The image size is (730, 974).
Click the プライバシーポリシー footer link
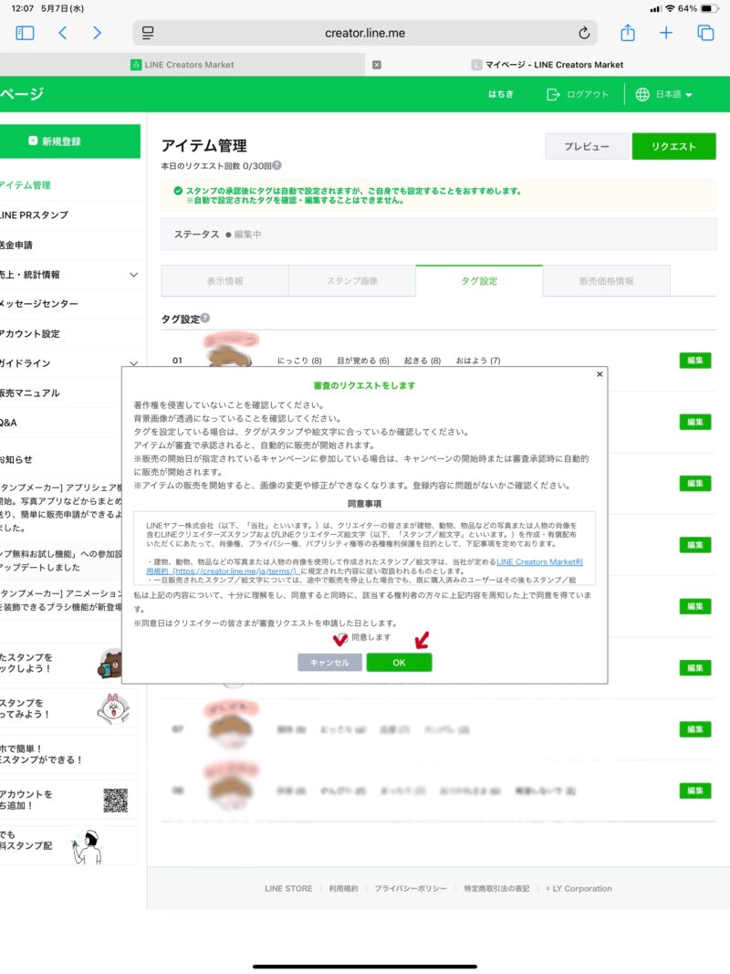pyautogui.click(x=411, y=888)
